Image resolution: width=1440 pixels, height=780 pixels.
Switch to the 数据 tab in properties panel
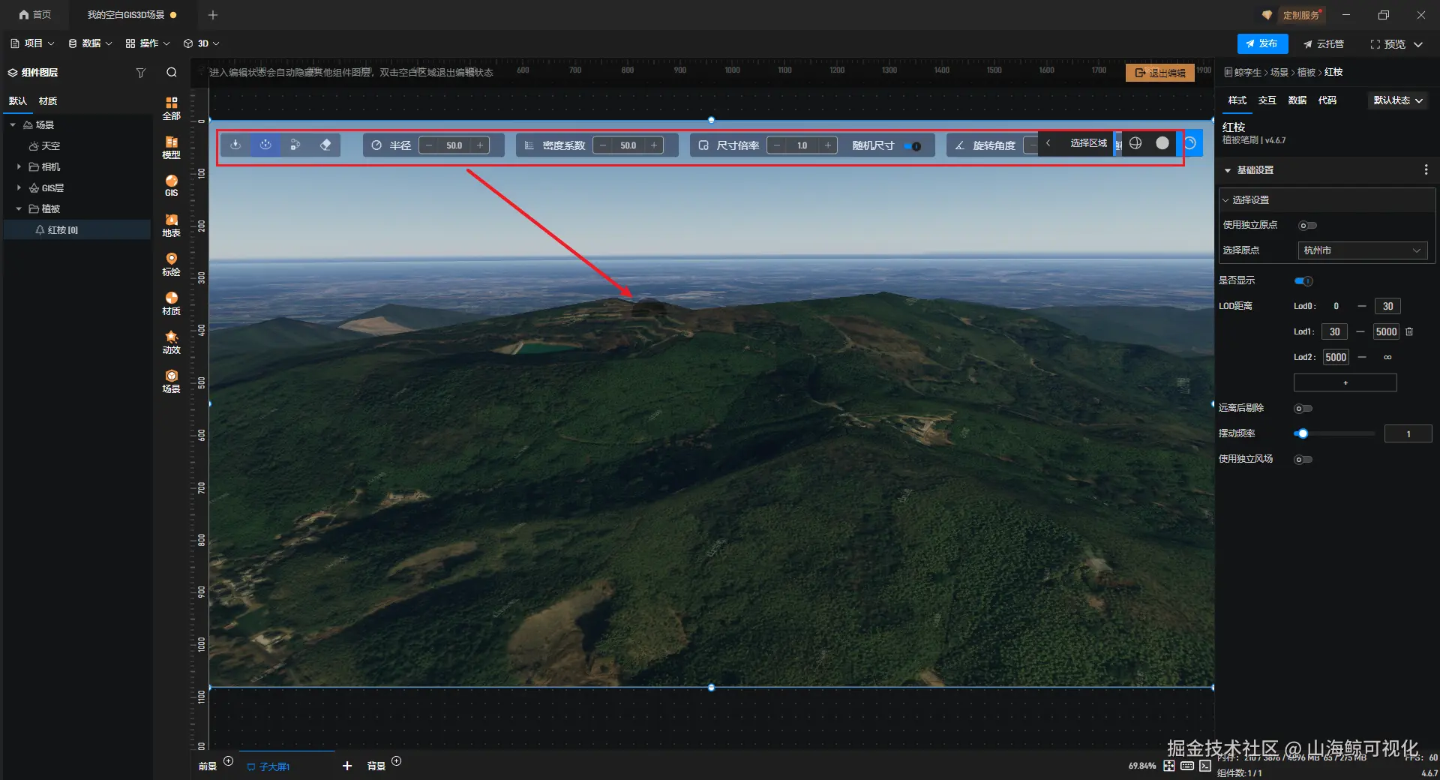point(1297,100)
